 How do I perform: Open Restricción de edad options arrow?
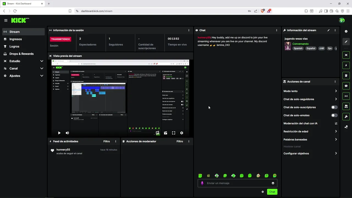point(336,131)
